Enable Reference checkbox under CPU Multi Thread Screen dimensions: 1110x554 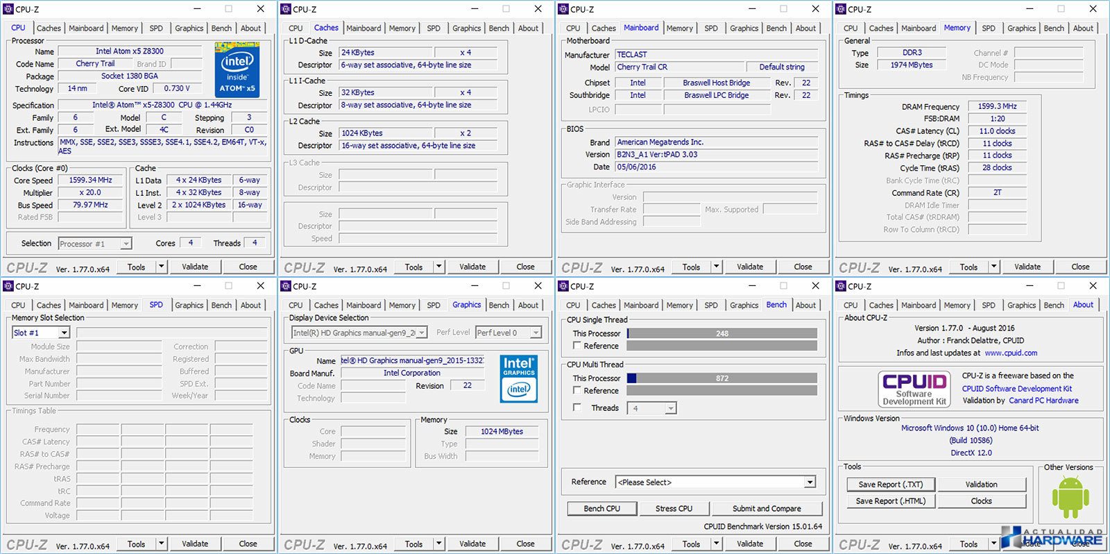pyautogui.click(x=577, y=391)
